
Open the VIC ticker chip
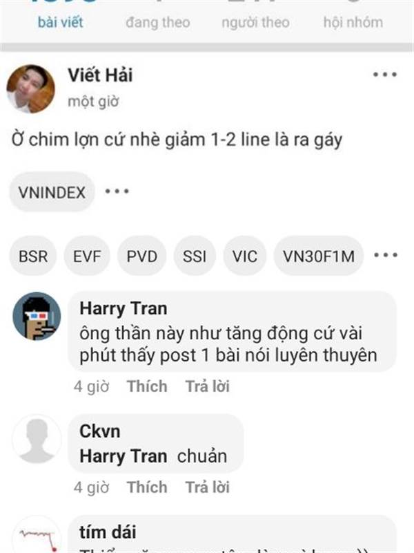[x=245, y=256]
